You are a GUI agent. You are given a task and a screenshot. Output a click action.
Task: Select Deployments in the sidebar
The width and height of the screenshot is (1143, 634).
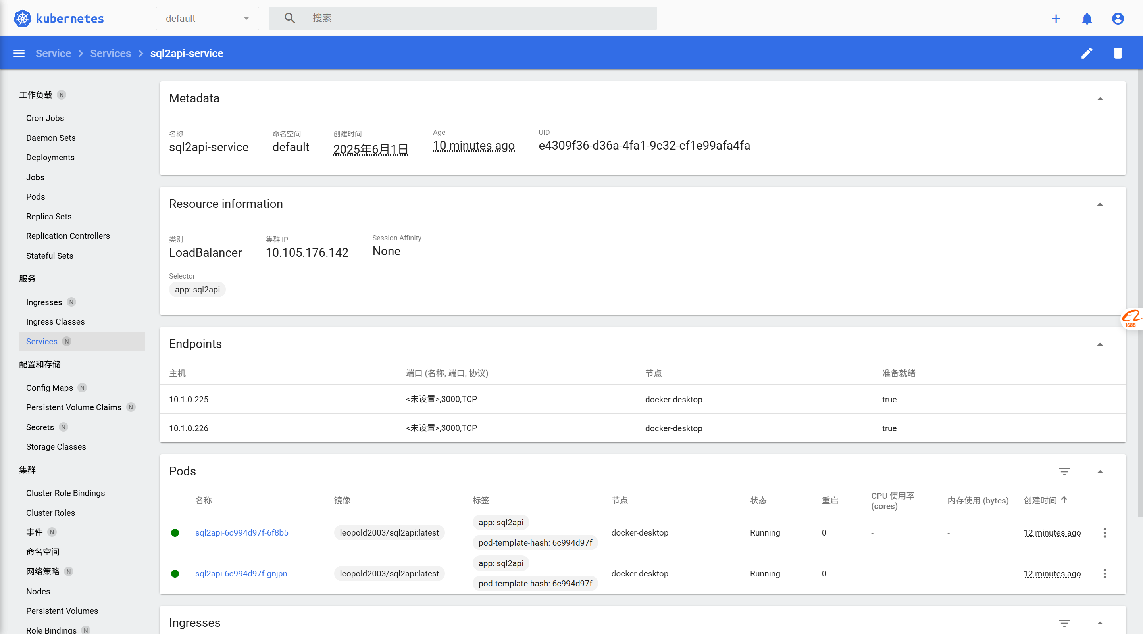click(x=50, y=157)
